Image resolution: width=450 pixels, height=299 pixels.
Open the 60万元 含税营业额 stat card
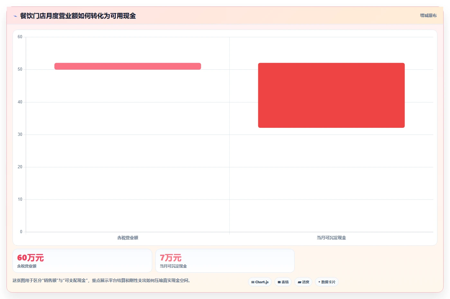82,261
